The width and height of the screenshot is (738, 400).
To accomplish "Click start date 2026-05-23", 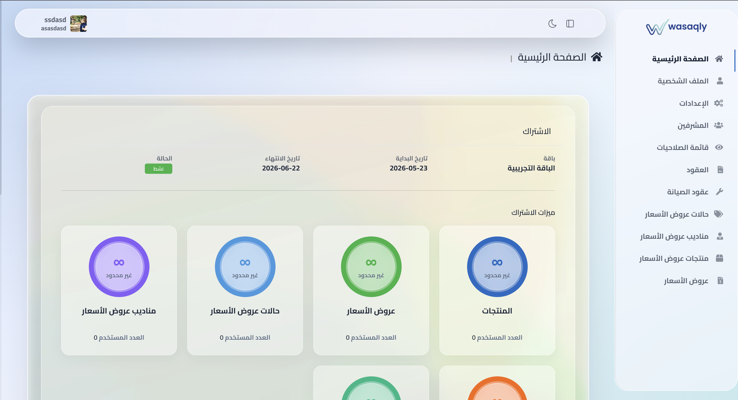I will [409, 168].
